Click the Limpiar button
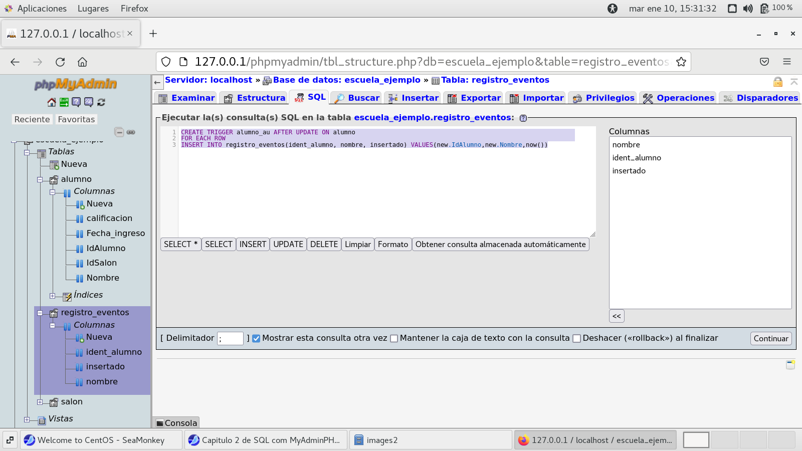802x451 pixels. [357, 245]
